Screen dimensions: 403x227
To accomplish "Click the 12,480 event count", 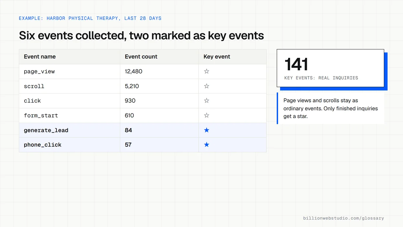I will point(134,71).
